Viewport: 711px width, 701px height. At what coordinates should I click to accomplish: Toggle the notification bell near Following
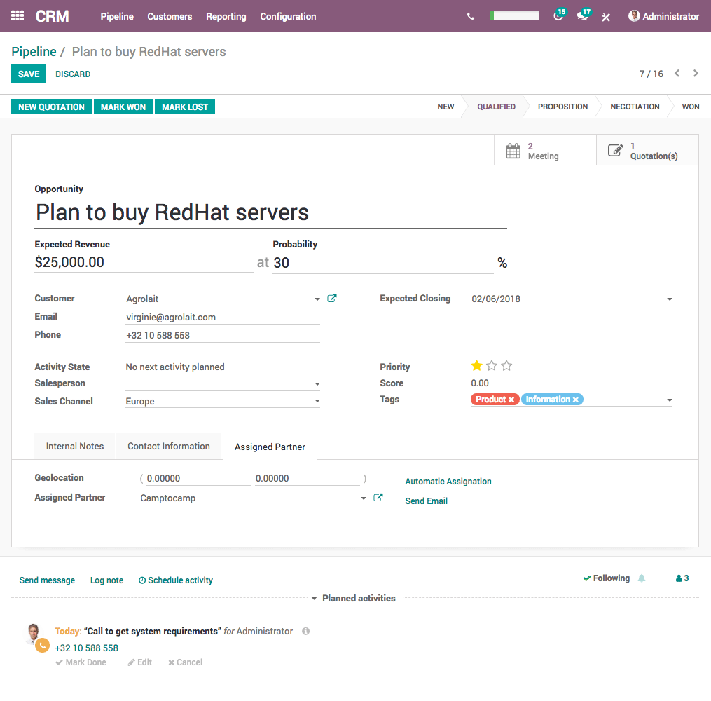pyautogui.click(x=641, y=578)
